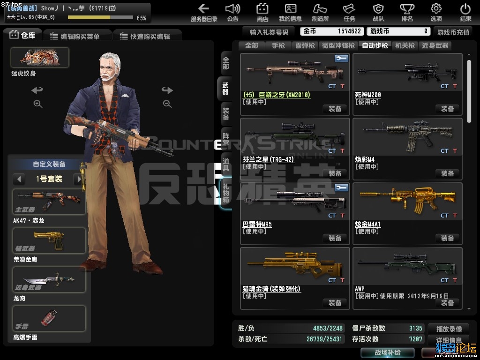
Task: Select the 自动步枪 rifle filter tab
Action: coord(375,45)
